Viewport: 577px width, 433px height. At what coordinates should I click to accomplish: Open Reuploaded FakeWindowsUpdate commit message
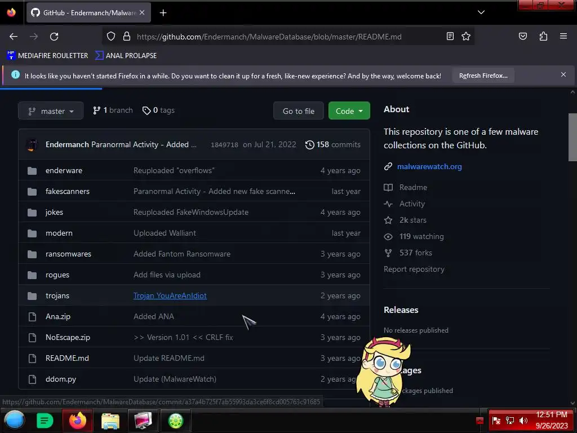(191, 213)
